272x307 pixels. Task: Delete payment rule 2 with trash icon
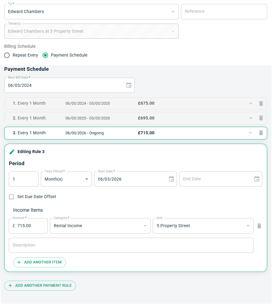261,118
